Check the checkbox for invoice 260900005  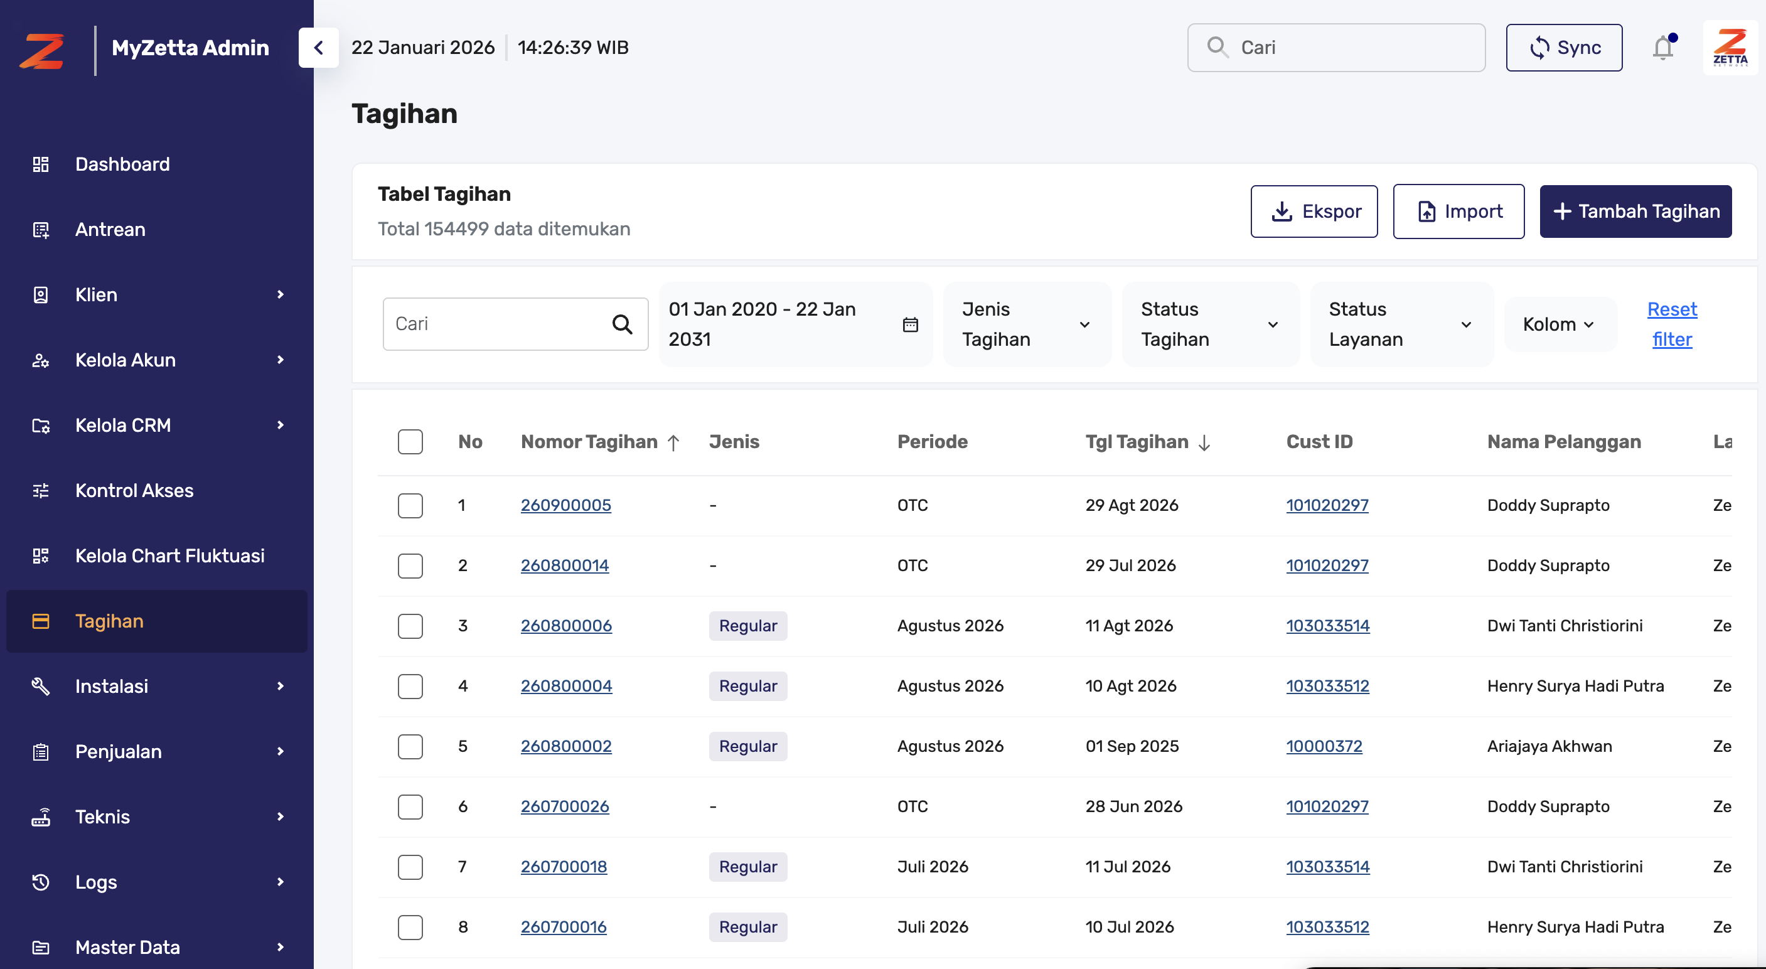tap(410, 505)
